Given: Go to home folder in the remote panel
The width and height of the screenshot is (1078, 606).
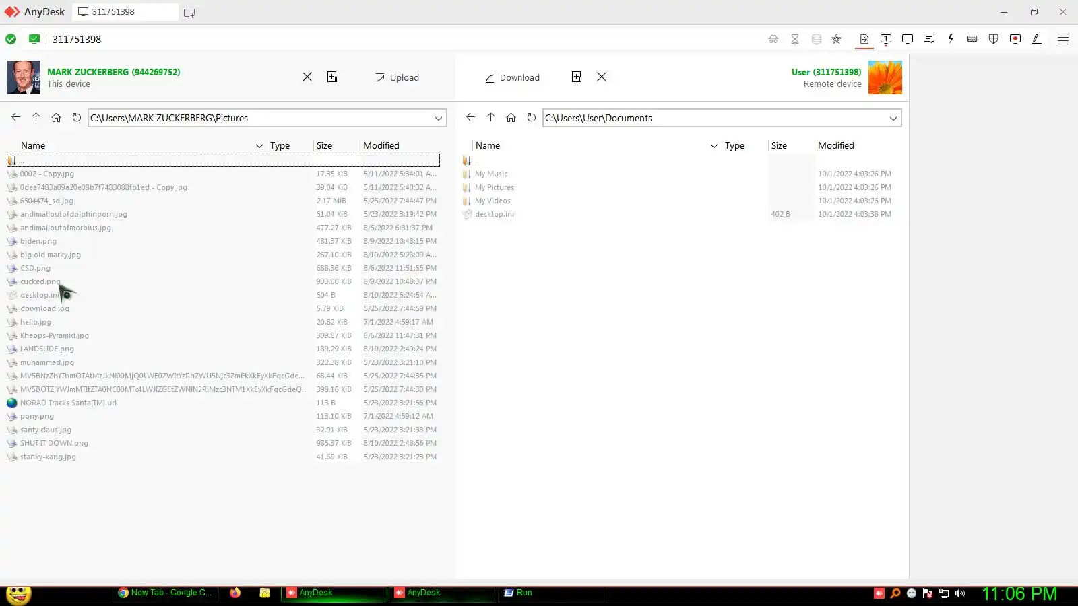Looking at the screenshot, I should (x=511, y=117).
